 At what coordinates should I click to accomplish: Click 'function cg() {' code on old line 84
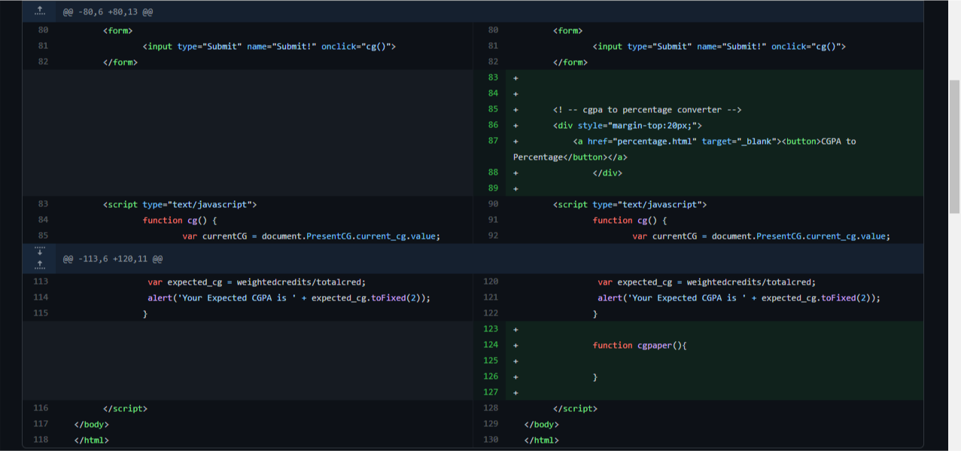(x=180, y=220)
